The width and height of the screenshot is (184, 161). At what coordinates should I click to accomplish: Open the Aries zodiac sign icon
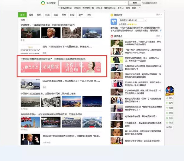click(x=114, y=21)
